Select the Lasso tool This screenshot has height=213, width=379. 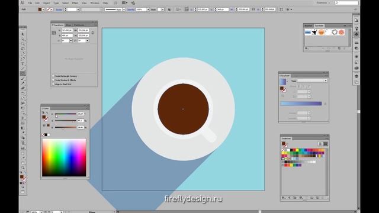(23, 49)
